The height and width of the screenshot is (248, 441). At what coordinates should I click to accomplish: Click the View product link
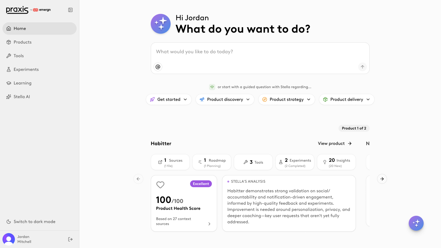(335, 144)
